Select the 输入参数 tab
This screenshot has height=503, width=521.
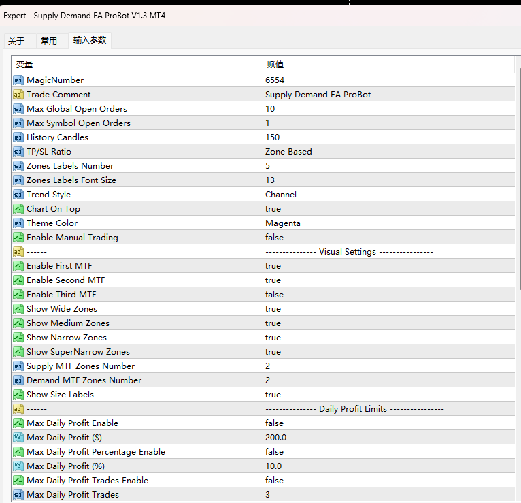[x=90, y=40]
